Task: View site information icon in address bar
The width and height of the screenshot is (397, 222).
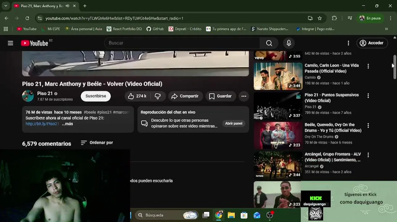Action: click(x=40, y=18)
